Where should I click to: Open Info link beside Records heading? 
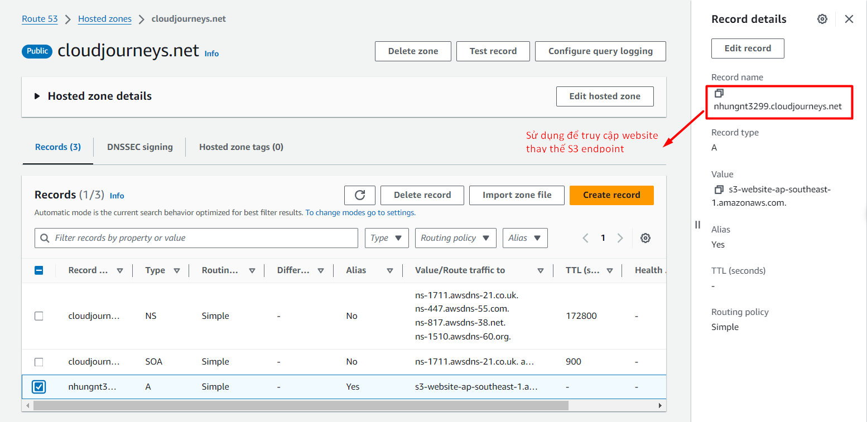point(117,196)
